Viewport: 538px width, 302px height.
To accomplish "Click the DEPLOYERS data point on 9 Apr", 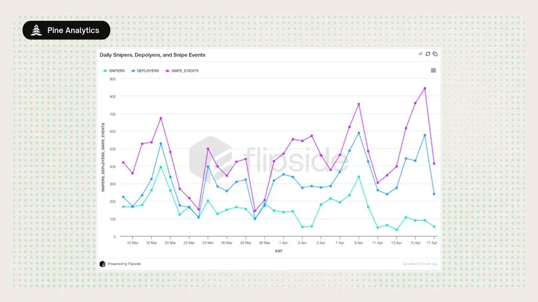I will [359, 133].
